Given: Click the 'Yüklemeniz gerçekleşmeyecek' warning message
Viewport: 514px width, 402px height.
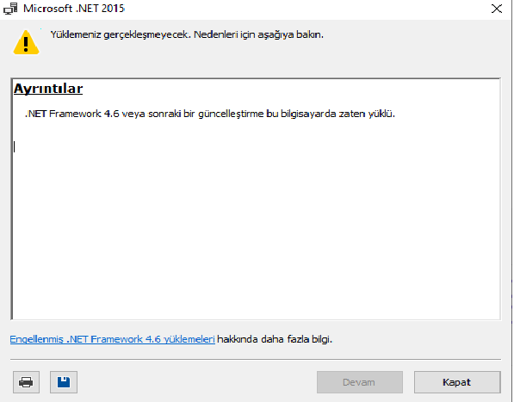Looking at the screenshot, I should coord(120,34).
